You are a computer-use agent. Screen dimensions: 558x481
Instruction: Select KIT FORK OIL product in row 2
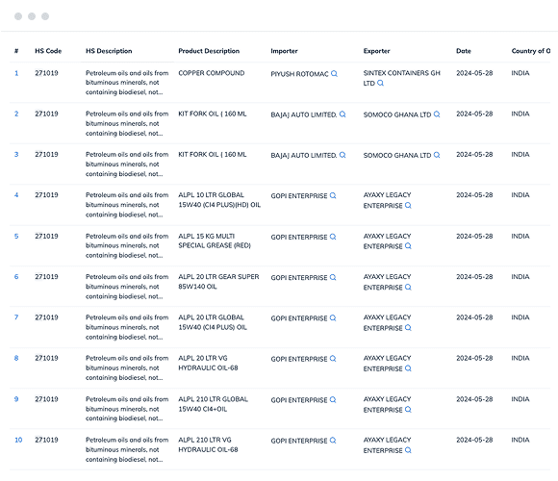pos(212,114)
